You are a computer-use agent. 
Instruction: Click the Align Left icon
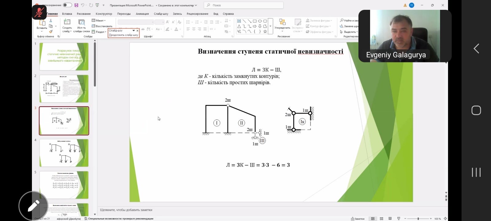[188, 29]
